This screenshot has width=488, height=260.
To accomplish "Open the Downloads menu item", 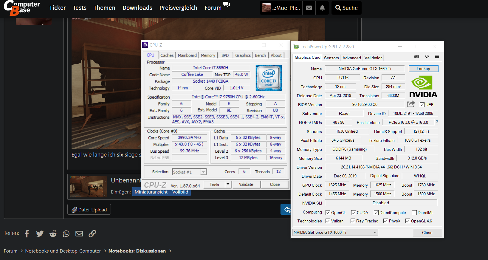I will point(137,8).
